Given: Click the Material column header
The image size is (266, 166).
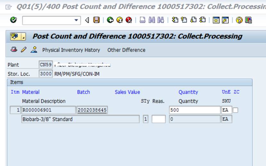Looking at the screenshot, I should tap(31, 92).
